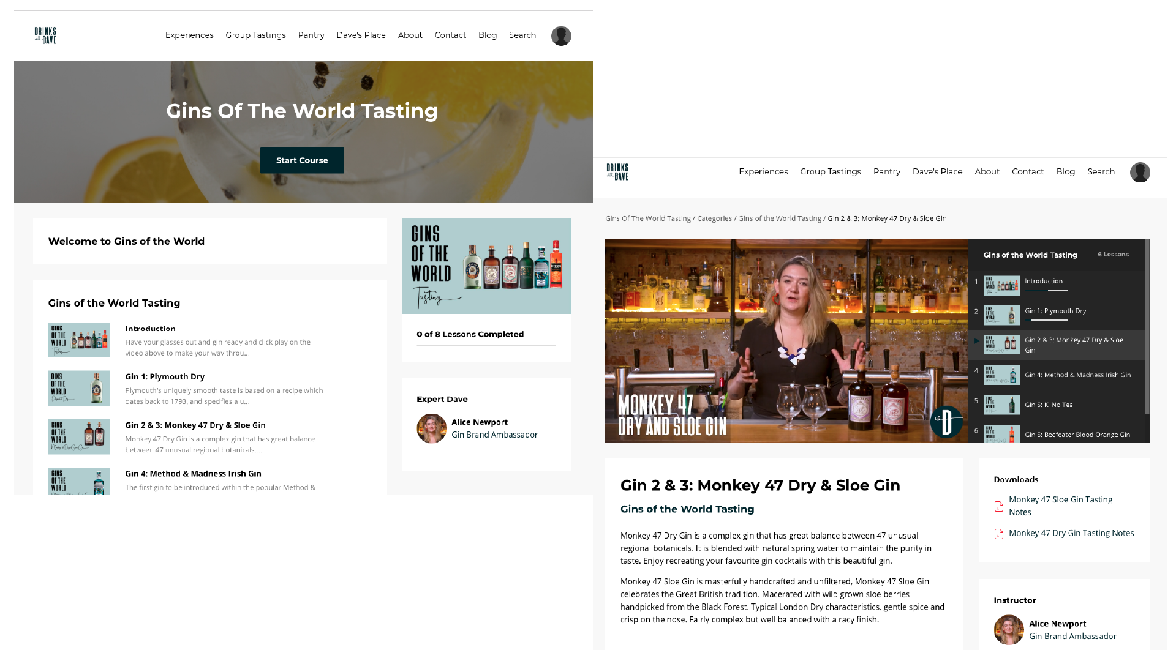This screenshot has height=661, width=1176.
Task: Open Pantry in right page nav
Action: [887, 172]
